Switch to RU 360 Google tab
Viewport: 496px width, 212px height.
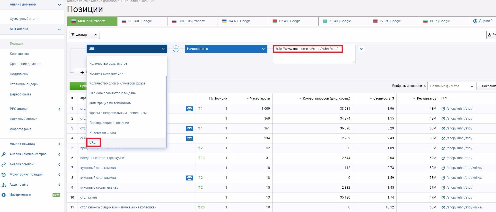pyautogui.click(x=142, y=21)
